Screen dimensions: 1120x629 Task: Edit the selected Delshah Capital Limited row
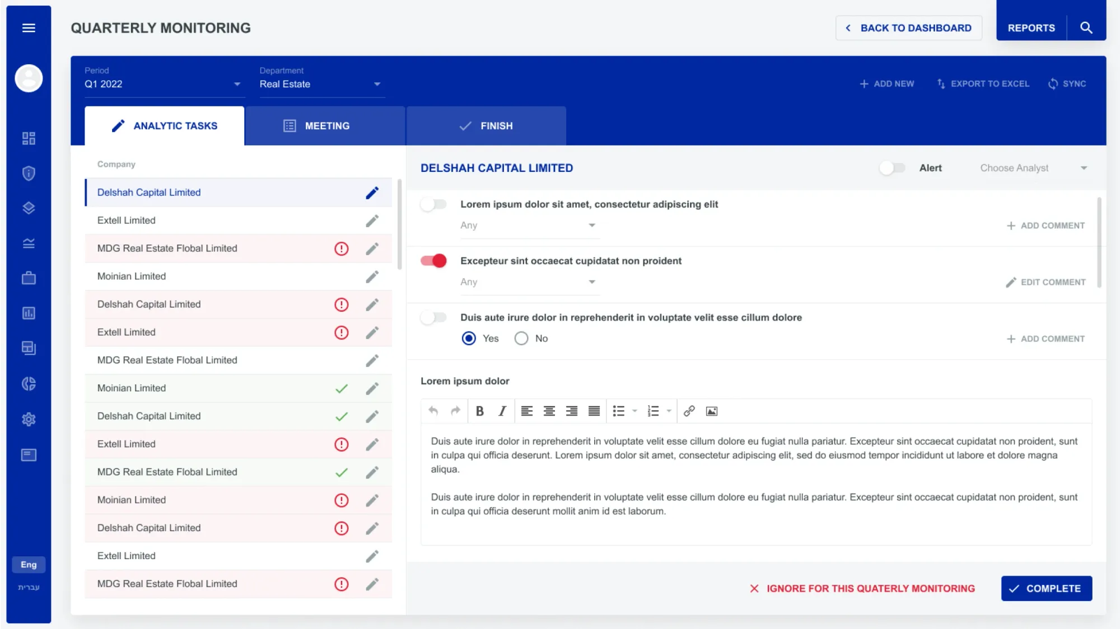tap(372, 193)
